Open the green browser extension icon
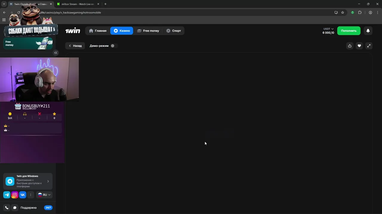The width and height of the screenshot is (382, 214). (x=352, y=12)
